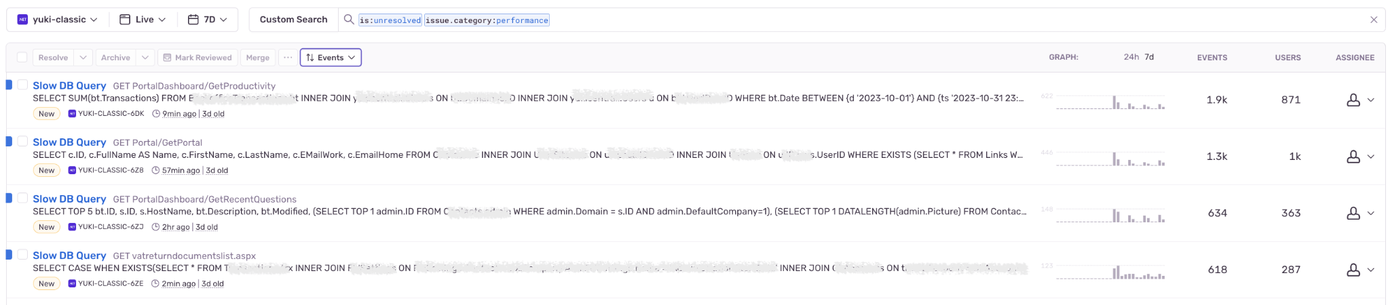
Task: Expand the Live environment dropdown
Action: pyautogui.click(x=143, y=20)
